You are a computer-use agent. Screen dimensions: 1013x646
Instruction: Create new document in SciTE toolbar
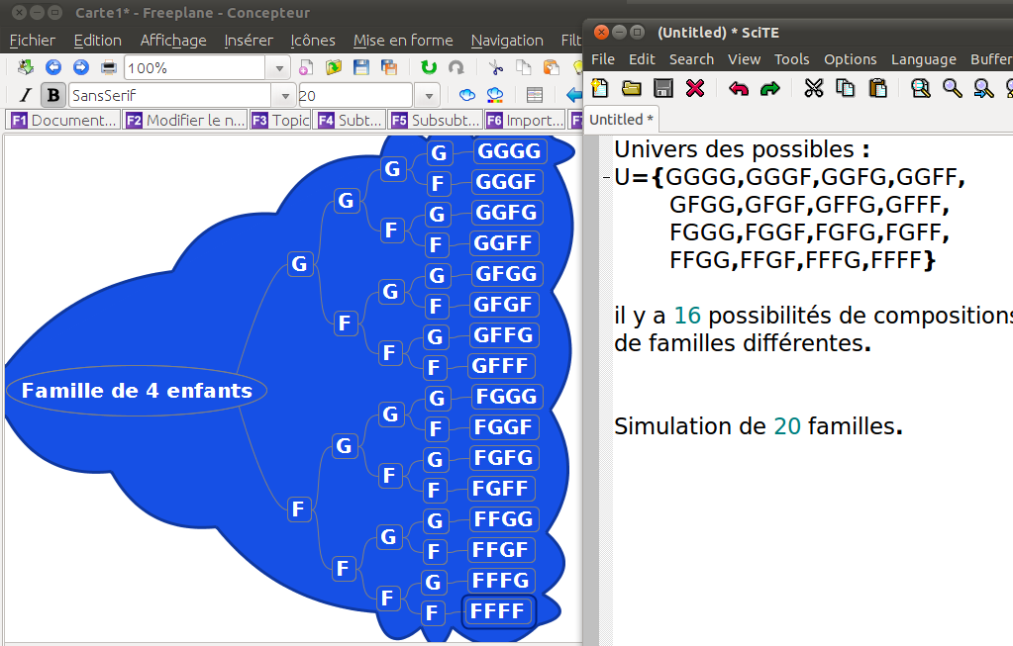click(x=600, y=88)
